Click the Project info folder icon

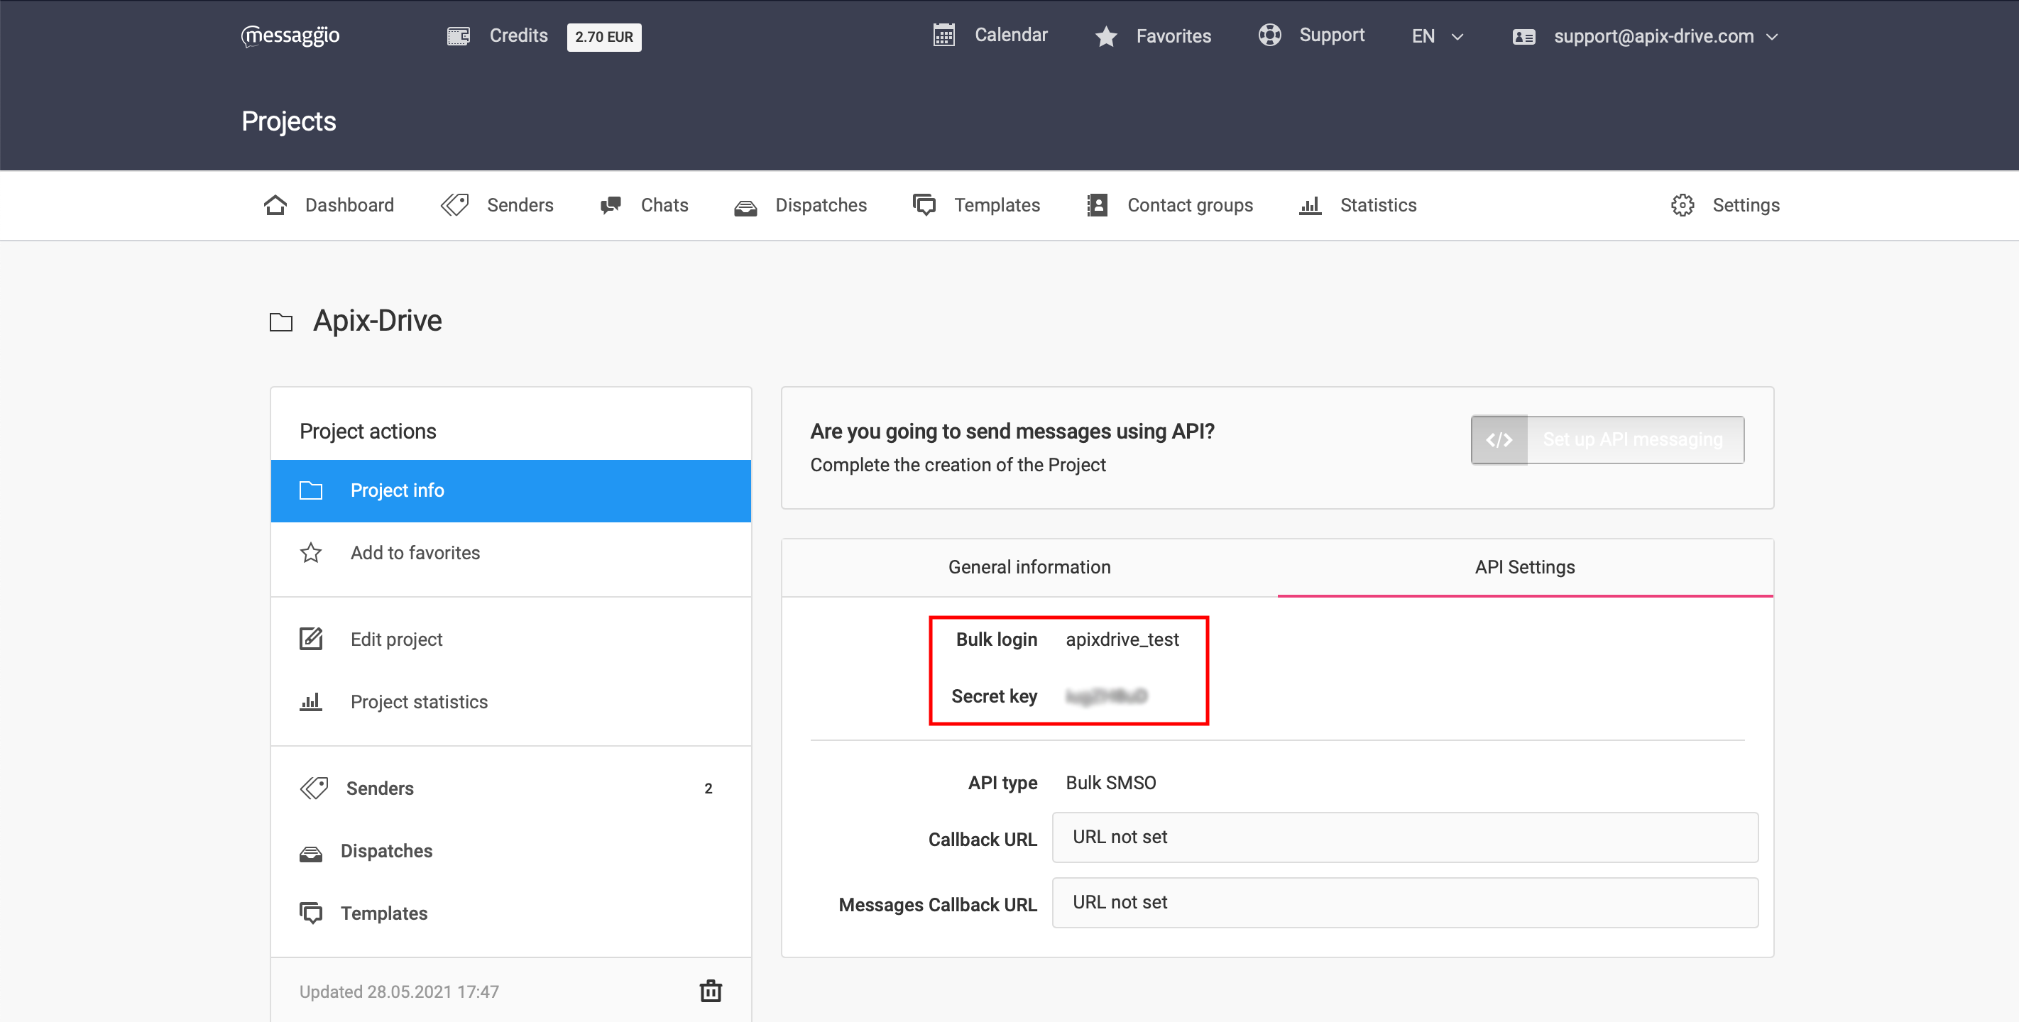click(310, 490)
